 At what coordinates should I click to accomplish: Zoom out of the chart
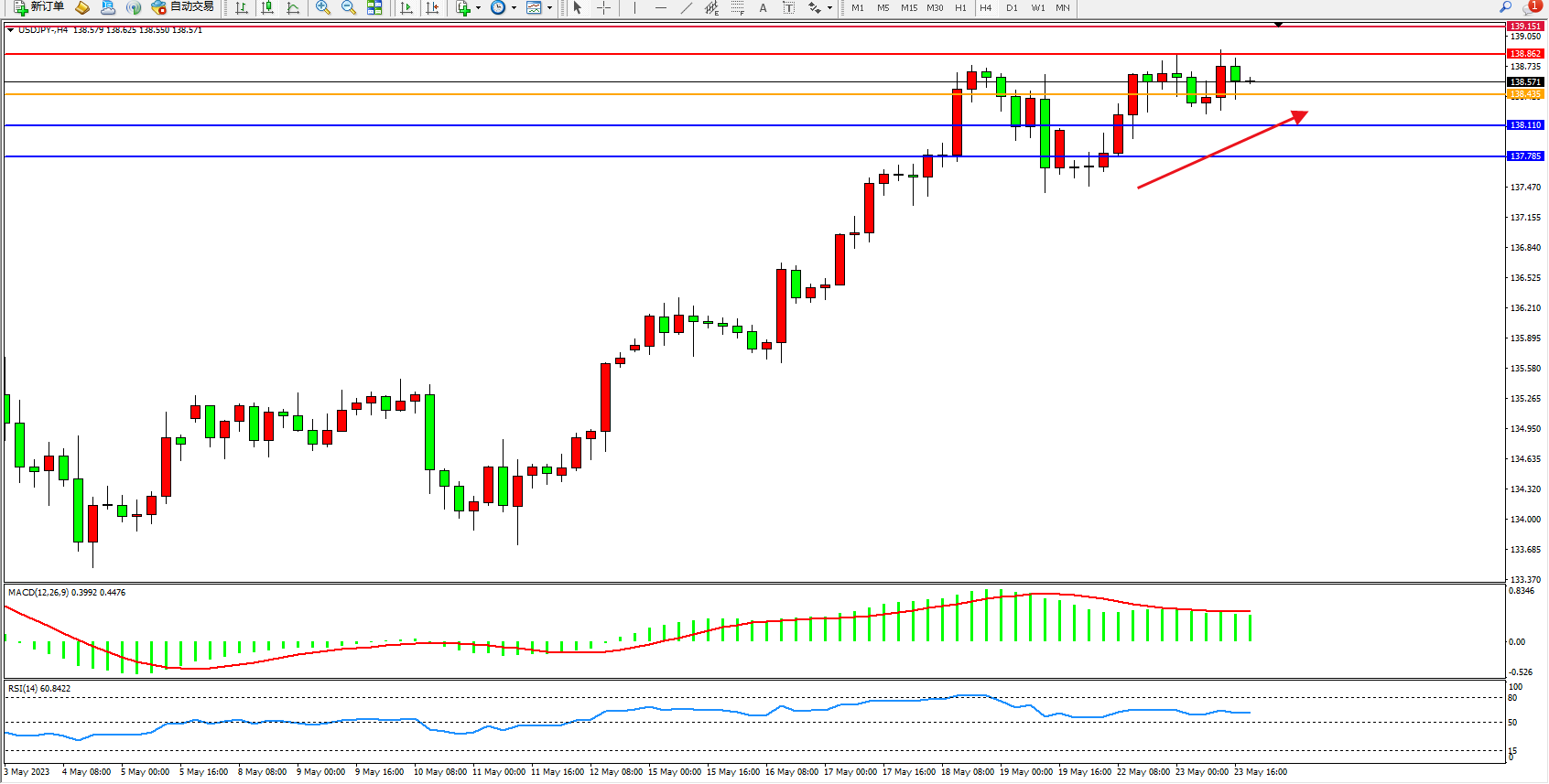(349, 7)
